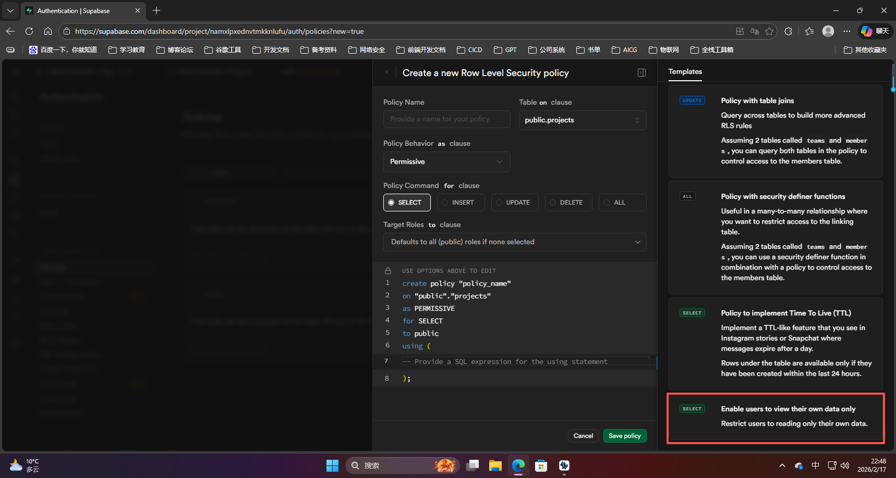Screen dimensions: 896x478
Task: Switch the Chinese input method indicator
Action: (x=816, y=466)
